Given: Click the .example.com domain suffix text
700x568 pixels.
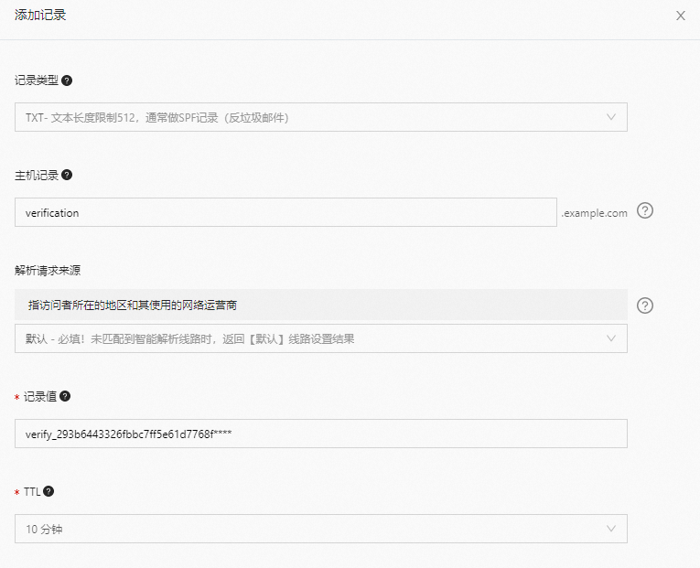Looking at the screenshot, I should click(595, 213).
